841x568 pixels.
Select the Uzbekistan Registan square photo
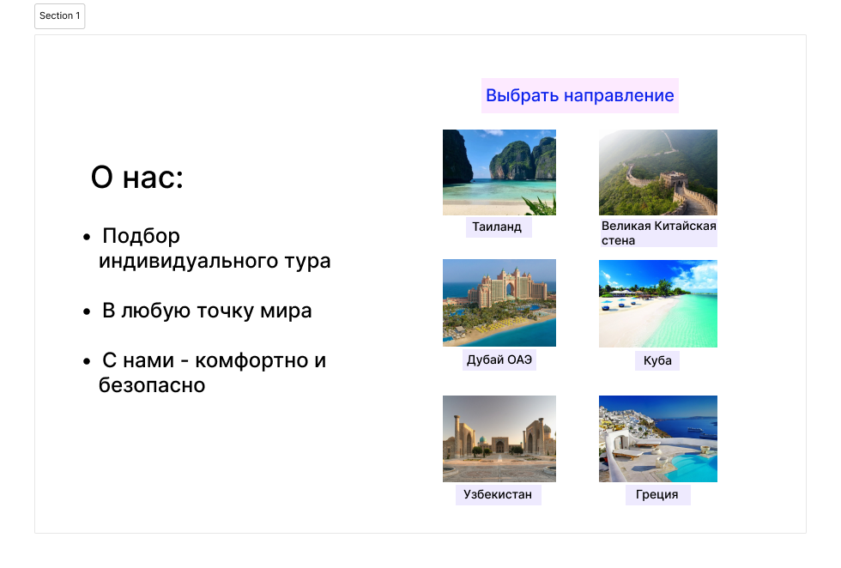[499, 438]
